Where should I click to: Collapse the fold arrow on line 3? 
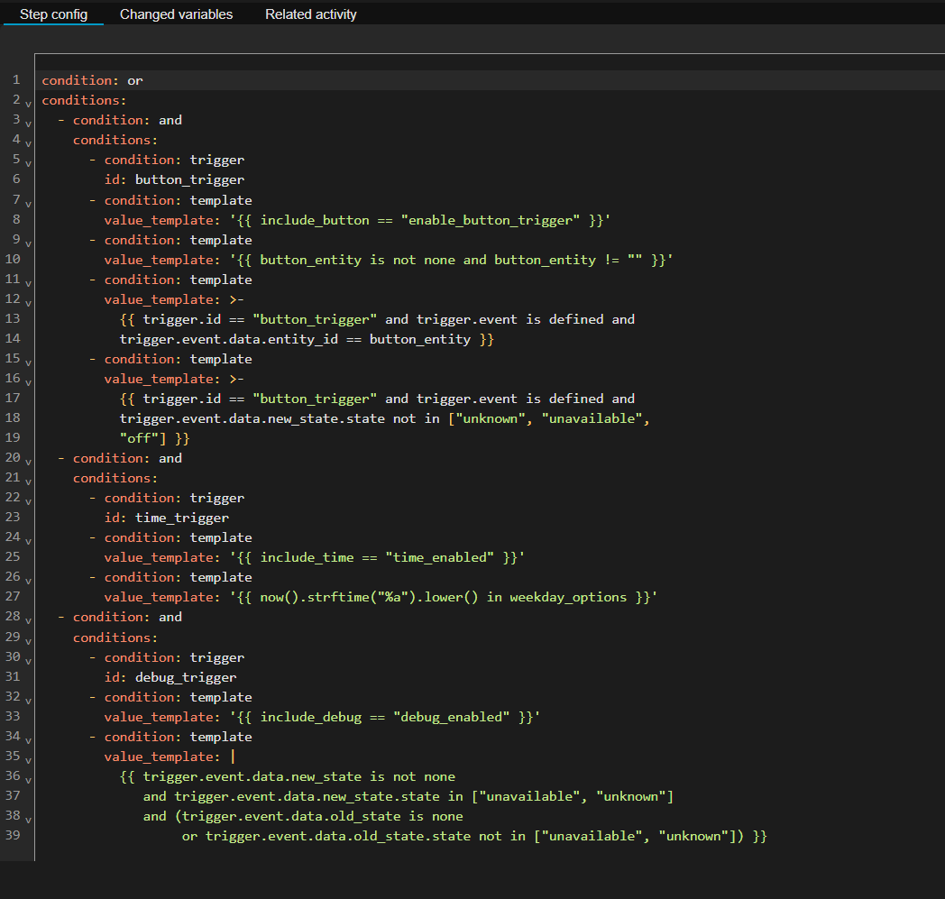click(x=28, y=124)
